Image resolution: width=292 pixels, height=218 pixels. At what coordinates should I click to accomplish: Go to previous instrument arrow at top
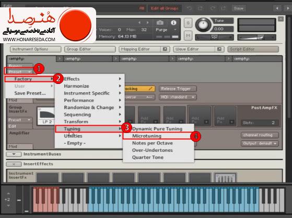(277, 8)
